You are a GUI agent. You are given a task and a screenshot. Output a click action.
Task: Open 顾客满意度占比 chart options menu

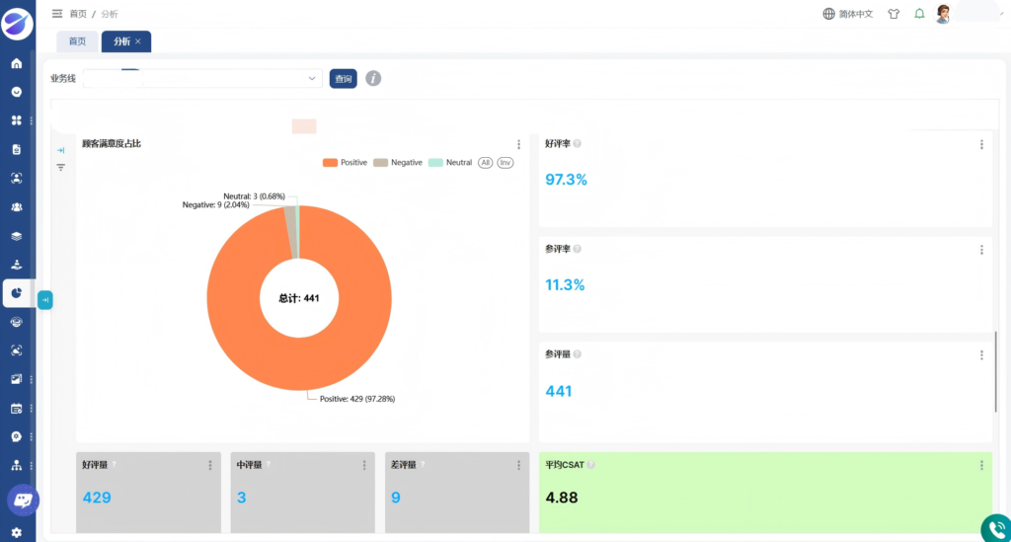tap(518, 144)
